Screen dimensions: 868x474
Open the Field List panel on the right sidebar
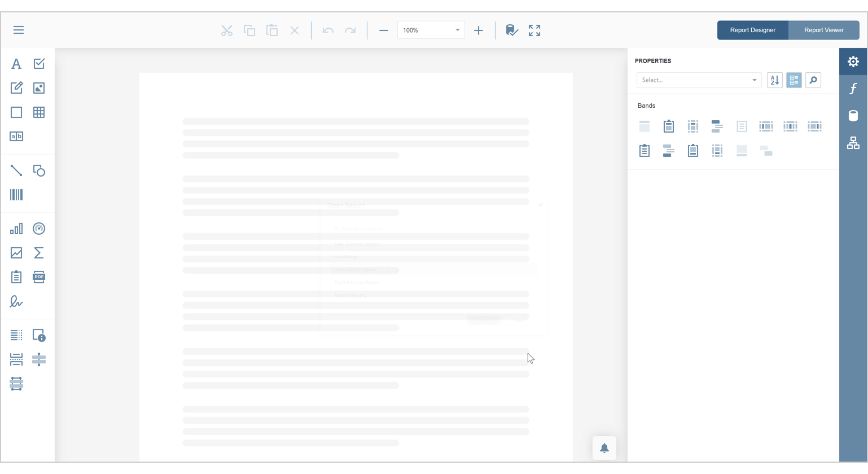853,115
